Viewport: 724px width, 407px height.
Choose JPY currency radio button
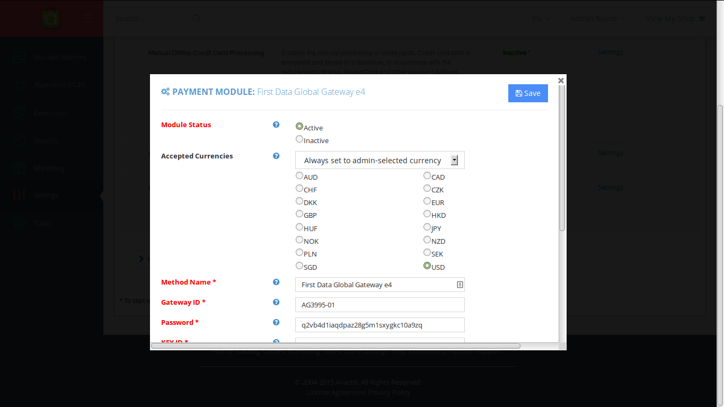tap(427, 227)
